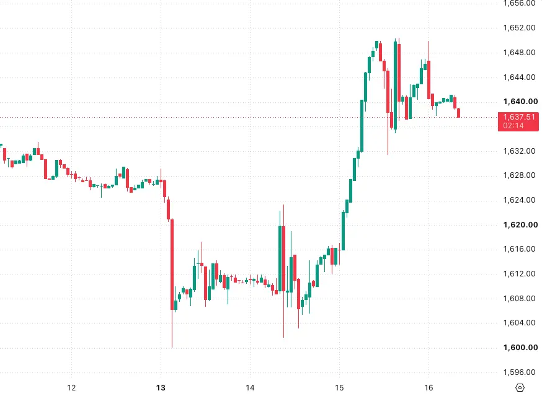Viewport: 542px width, 396px height.
Task: Click the 1,652.00 price scale value
Action: pos(519,28)
